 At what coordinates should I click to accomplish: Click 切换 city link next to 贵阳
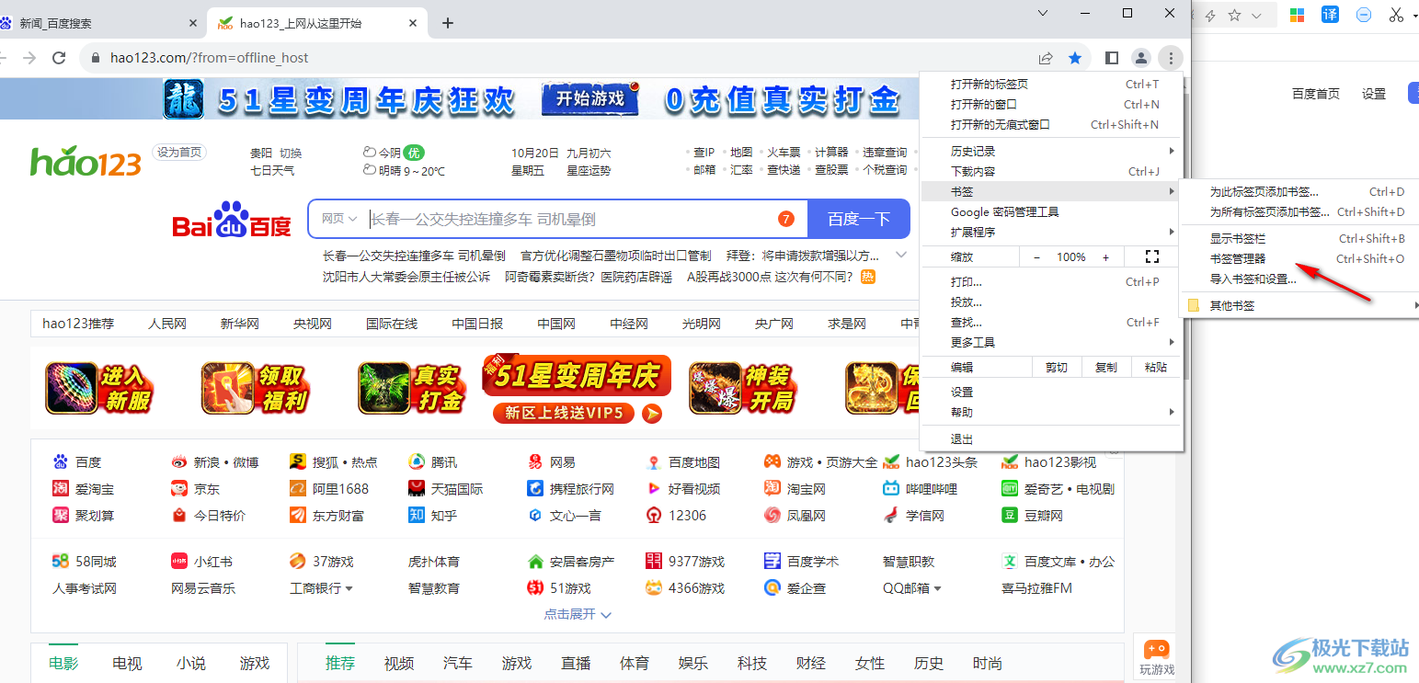point(291,154)
